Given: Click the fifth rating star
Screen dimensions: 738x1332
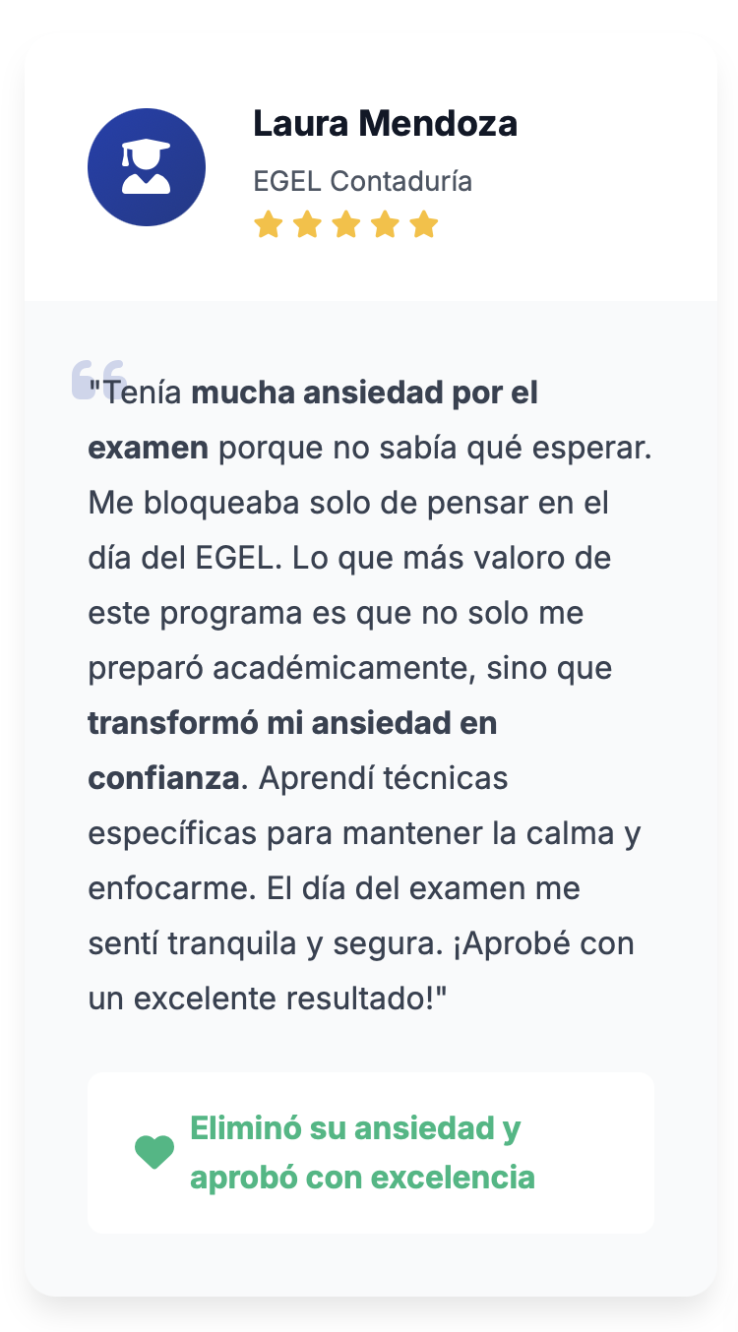Looking at the screenshot, I should [x=423, y=224].
